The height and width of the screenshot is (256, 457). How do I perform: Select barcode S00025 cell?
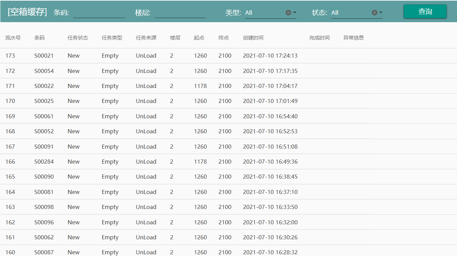[44, 101]
